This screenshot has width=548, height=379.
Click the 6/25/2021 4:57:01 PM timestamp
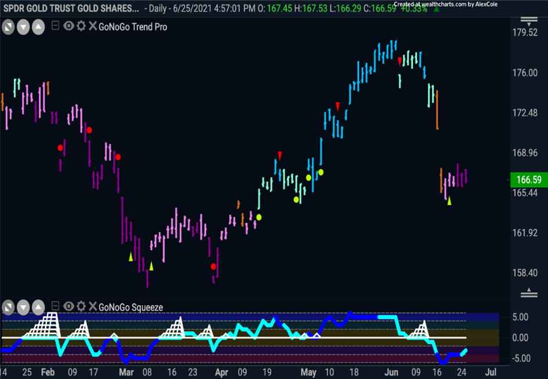click(214, 8)
